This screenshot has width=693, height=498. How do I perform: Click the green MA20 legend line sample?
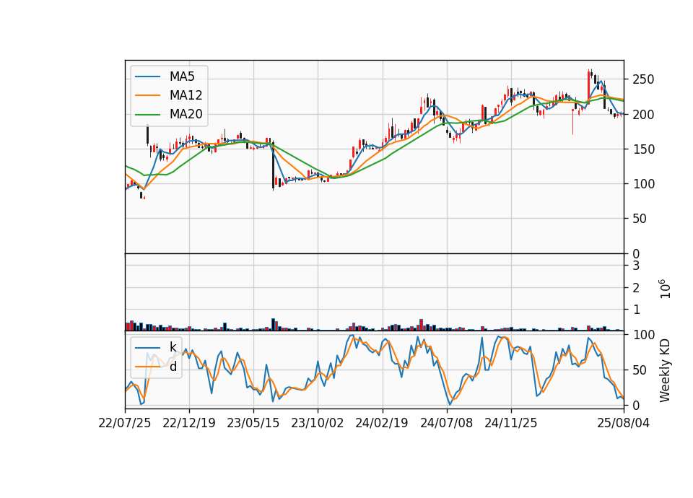pos(147,115)
